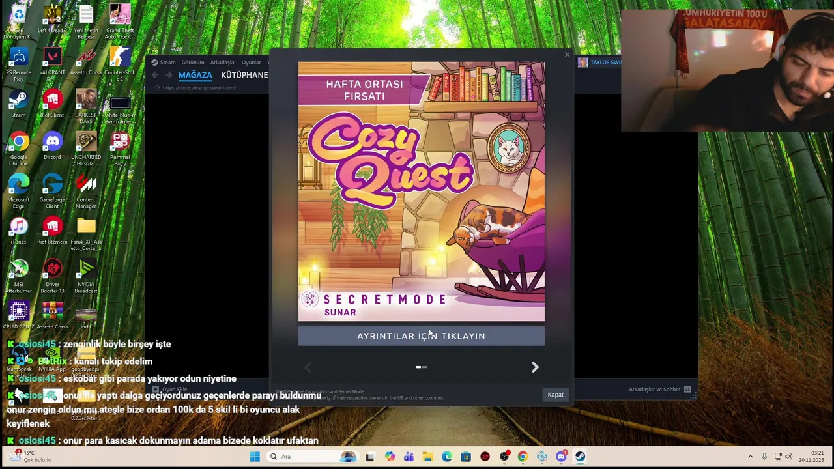Open Microsoft Store from taskbar
Screen dimensions: 834x469
[466, 457]
